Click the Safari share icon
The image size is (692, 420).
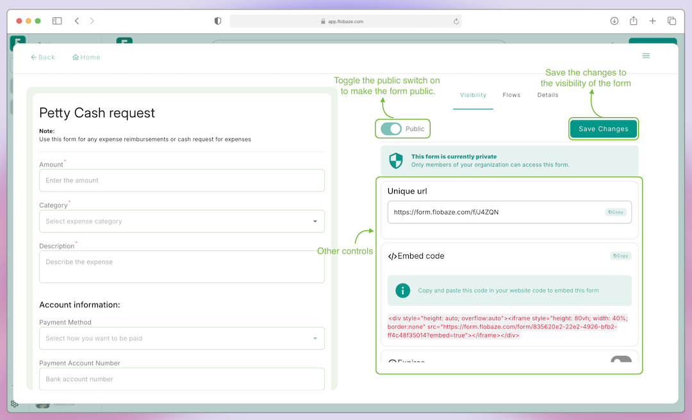click(633, 21)
